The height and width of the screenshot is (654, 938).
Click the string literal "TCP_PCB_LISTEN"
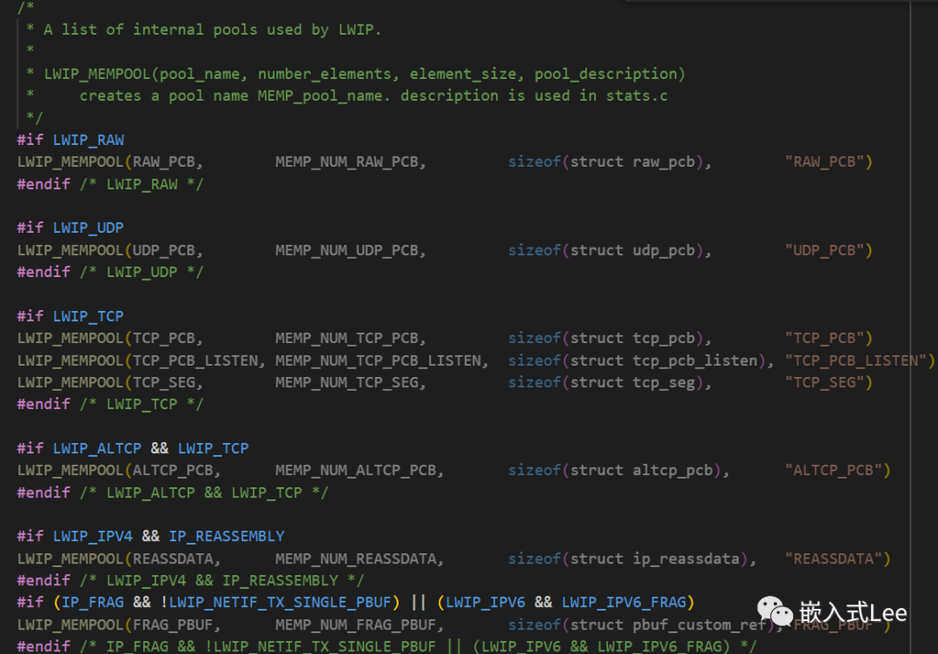856,360
